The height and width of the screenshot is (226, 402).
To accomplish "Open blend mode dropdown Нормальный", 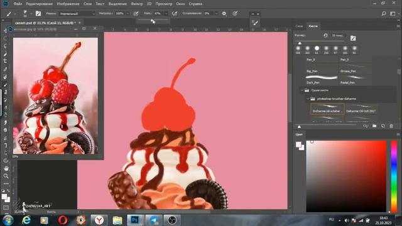I will (x=77, y=14).
